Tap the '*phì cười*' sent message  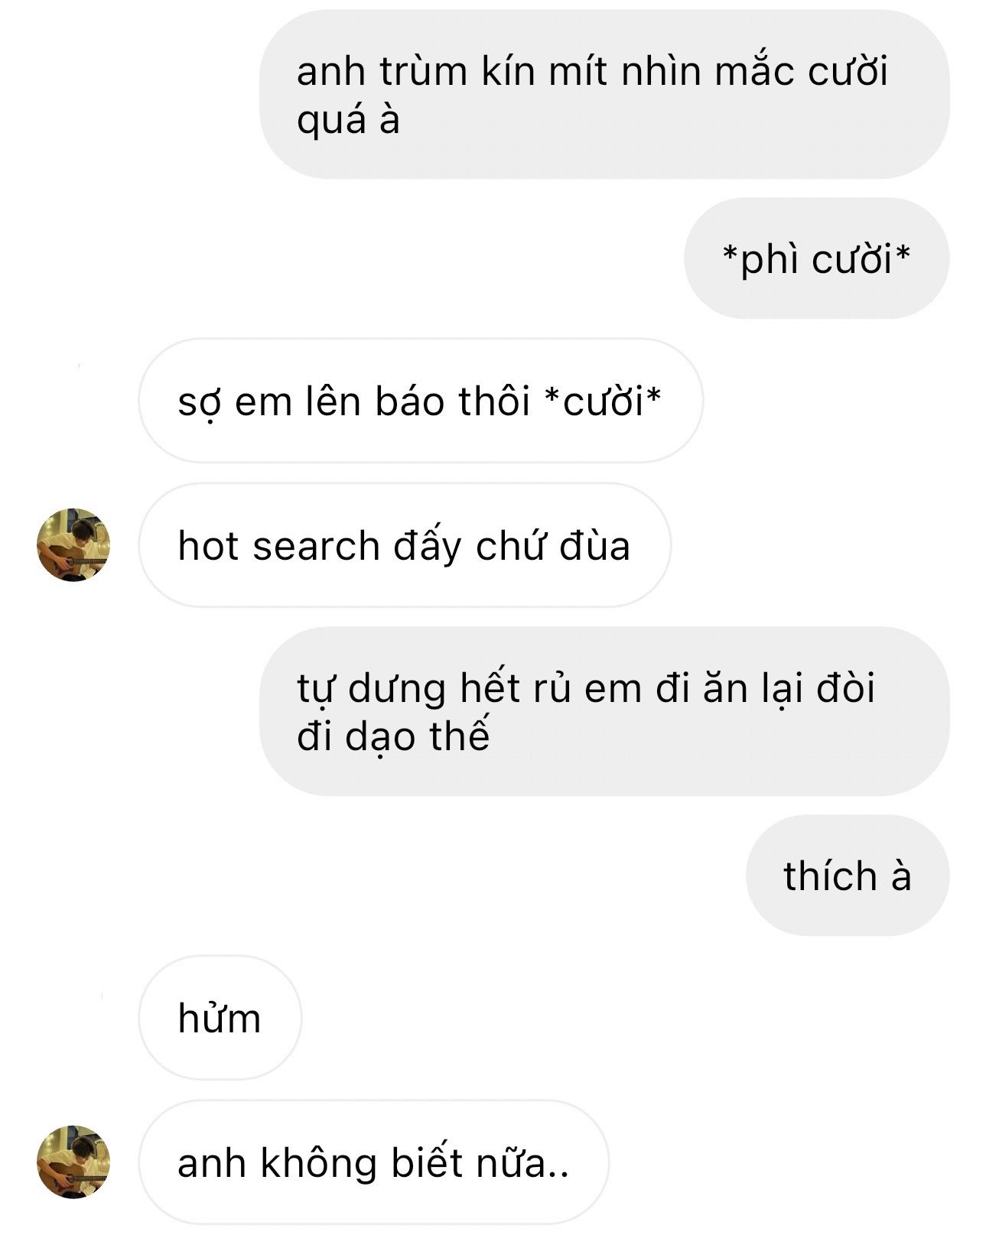816,258
